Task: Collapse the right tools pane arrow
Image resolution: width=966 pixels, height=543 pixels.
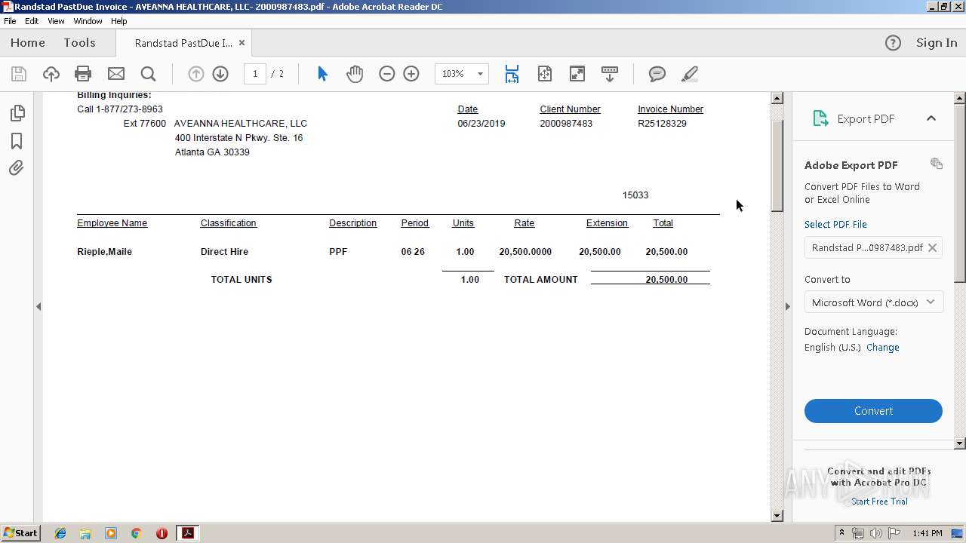Action: pyautogui.click(x=787, y=306)
